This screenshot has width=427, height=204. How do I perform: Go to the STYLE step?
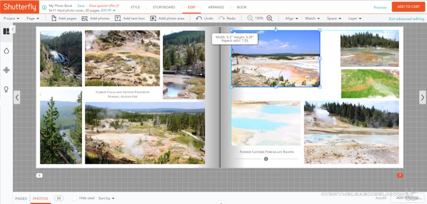pos(135,7)
